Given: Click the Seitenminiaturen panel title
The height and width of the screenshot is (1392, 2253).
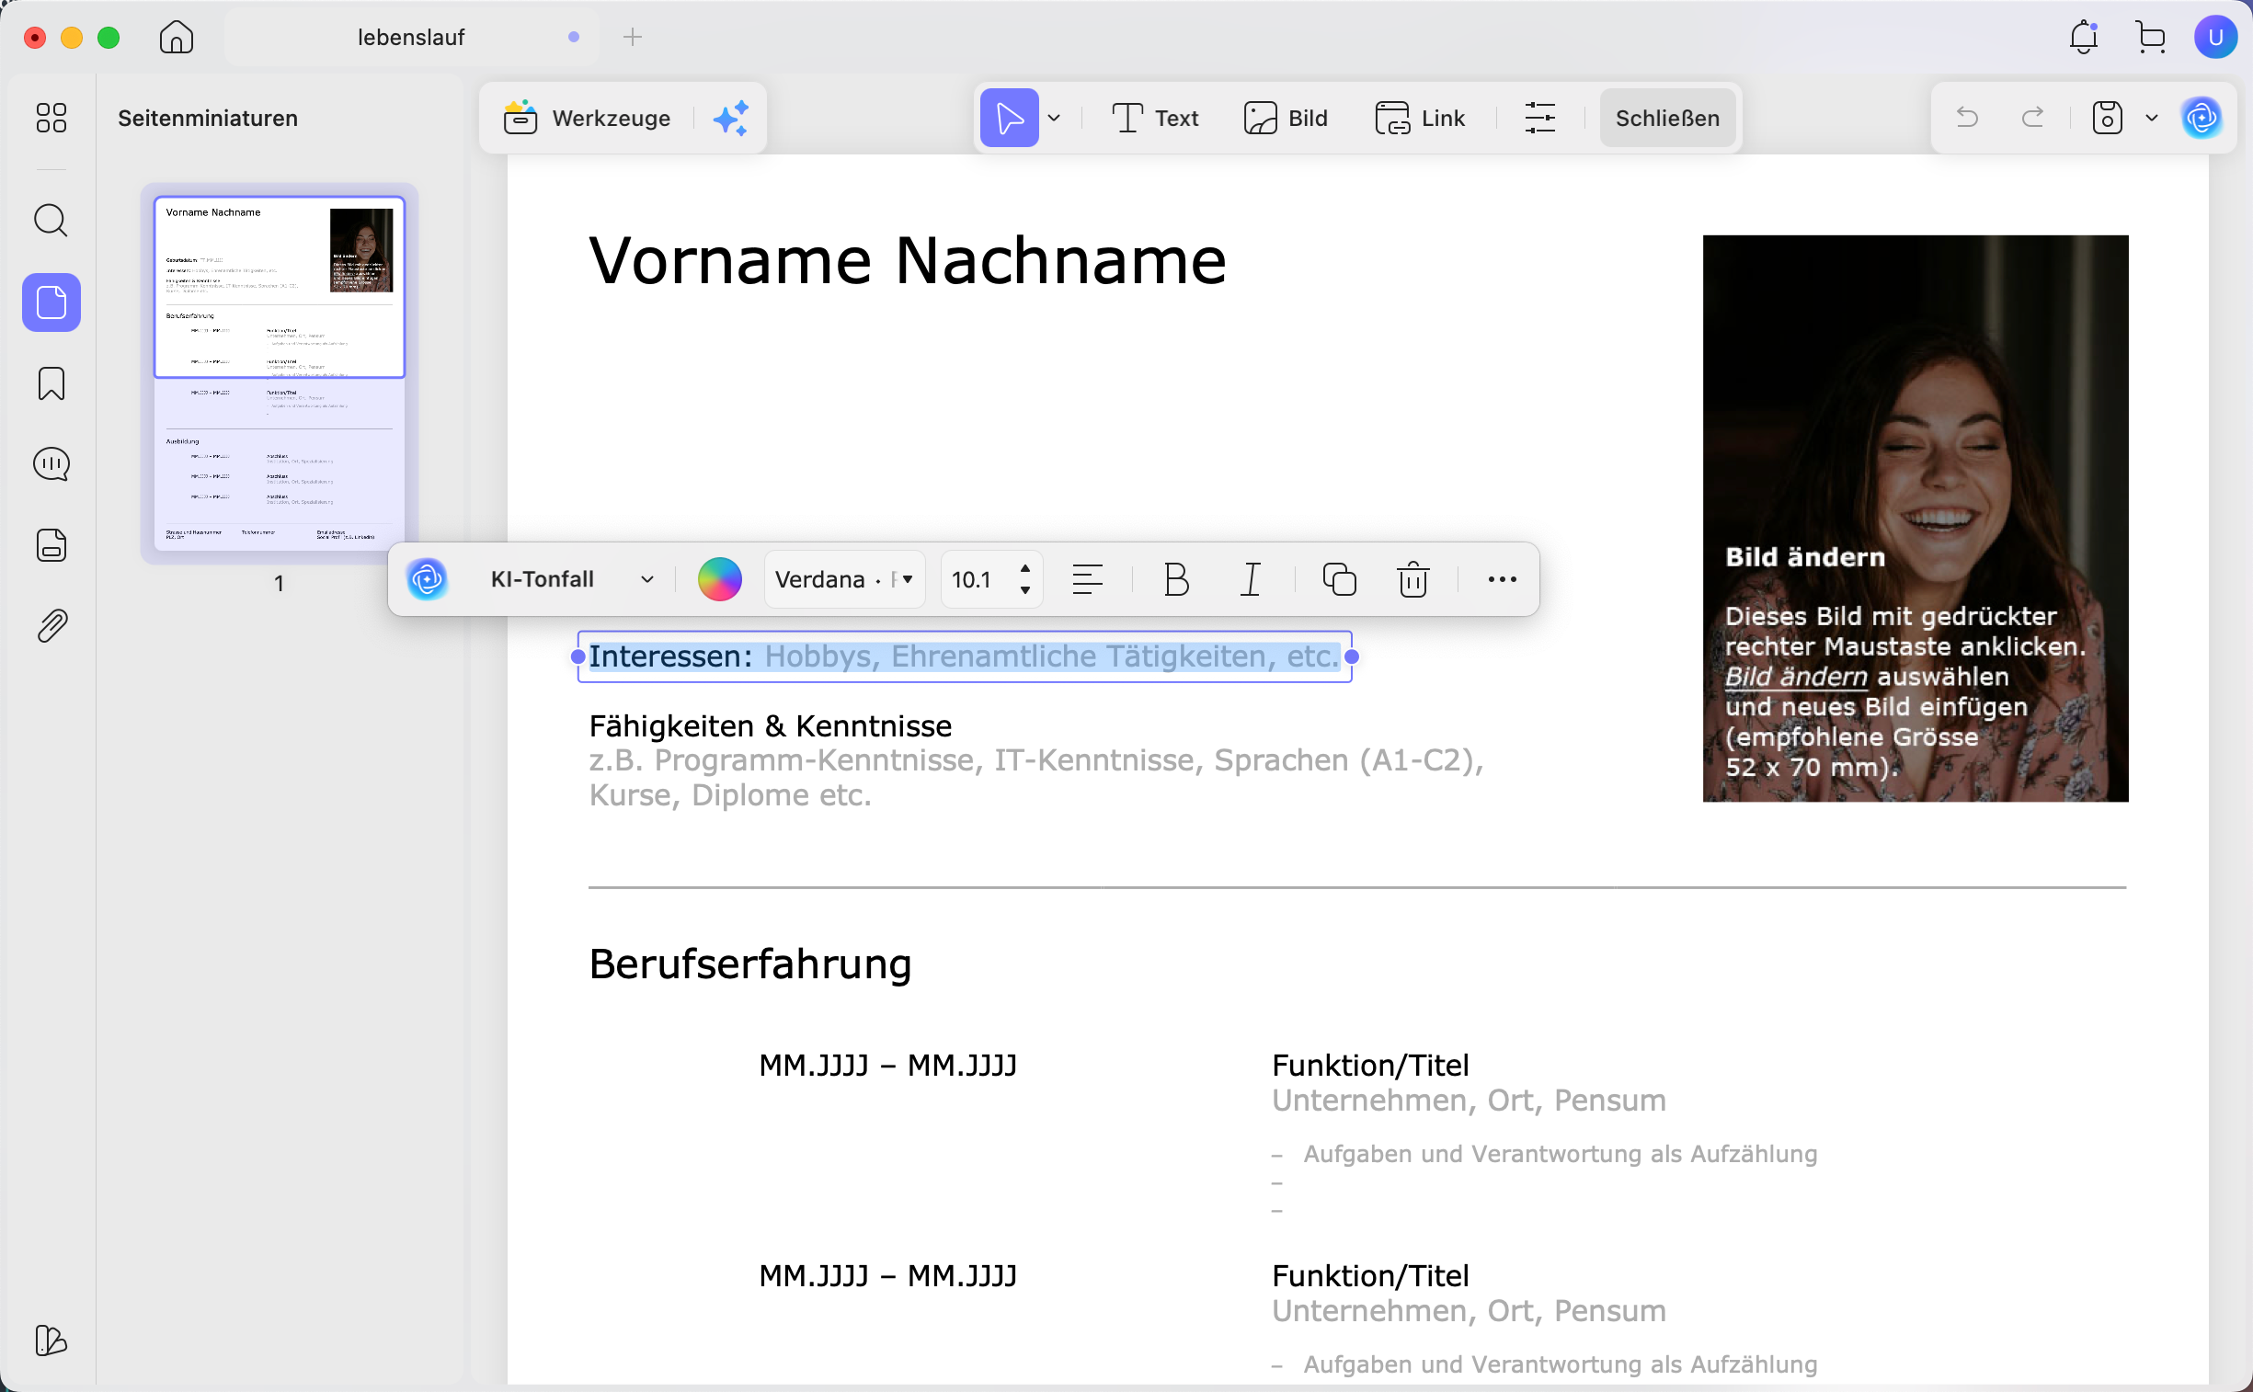Looking at the screenshot, I should tap(207, 118).
